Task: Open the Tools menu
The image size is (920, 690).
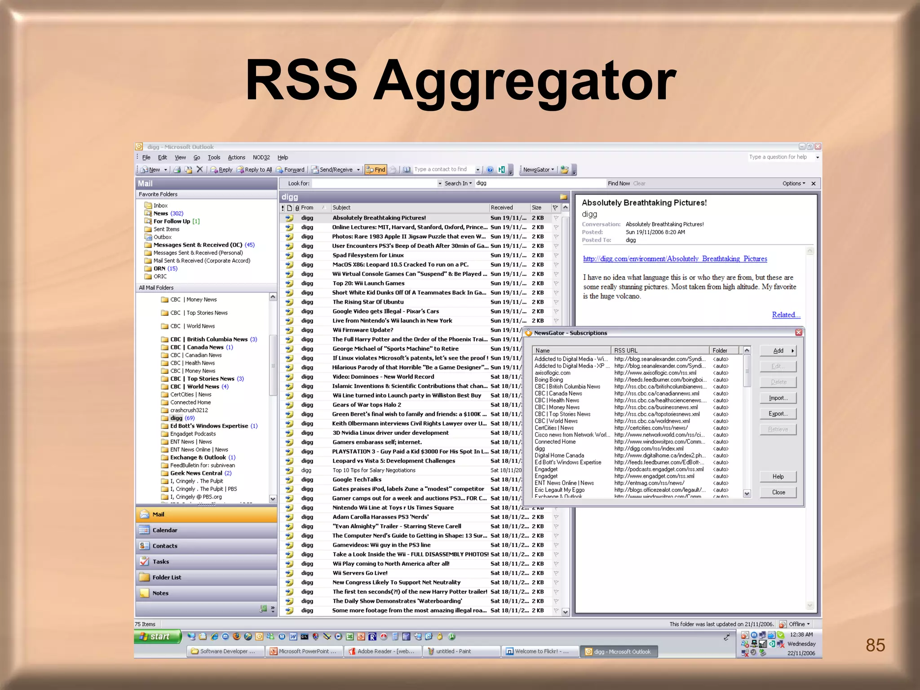Action: 214,157
